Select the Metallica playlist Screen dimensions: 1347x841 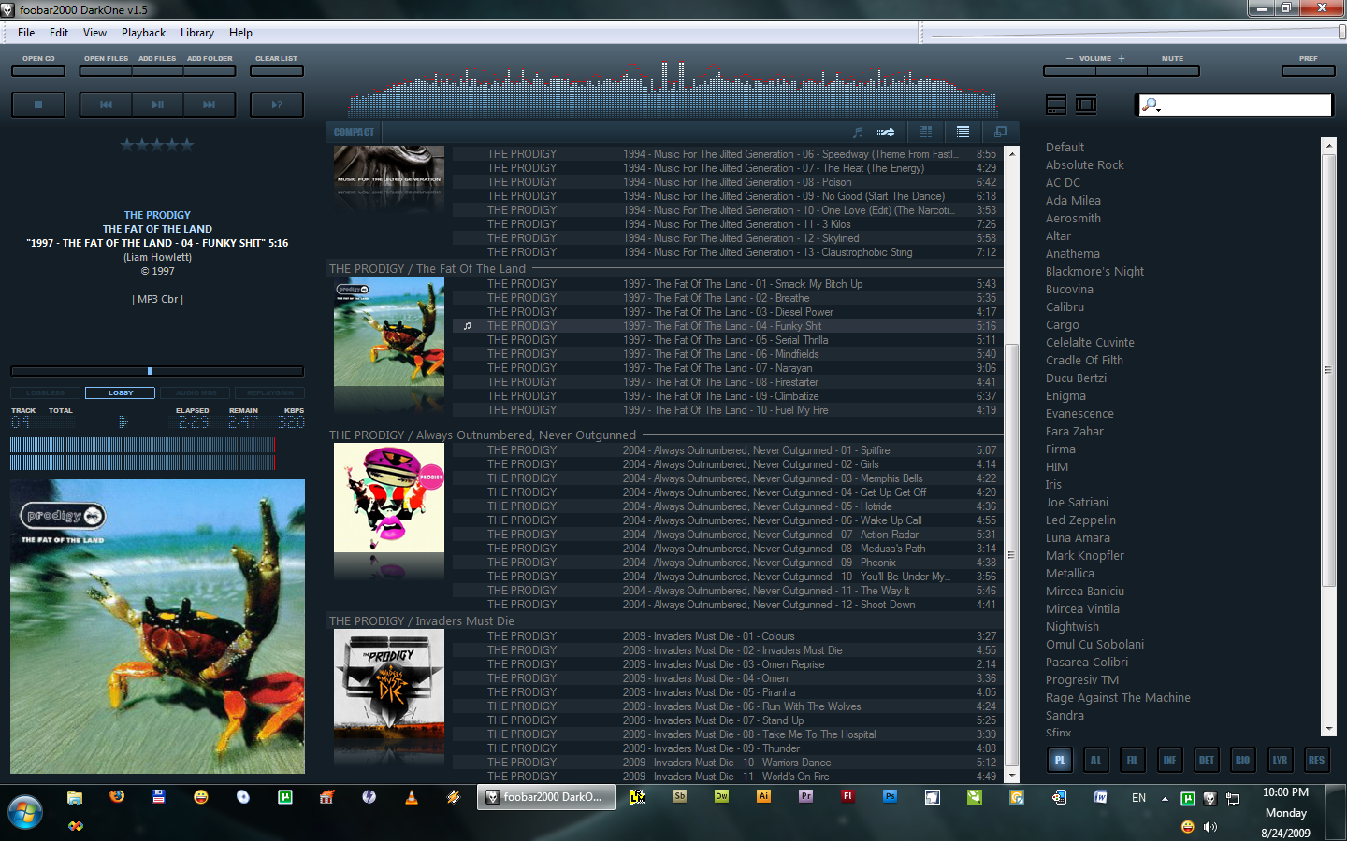point(1069,574)
